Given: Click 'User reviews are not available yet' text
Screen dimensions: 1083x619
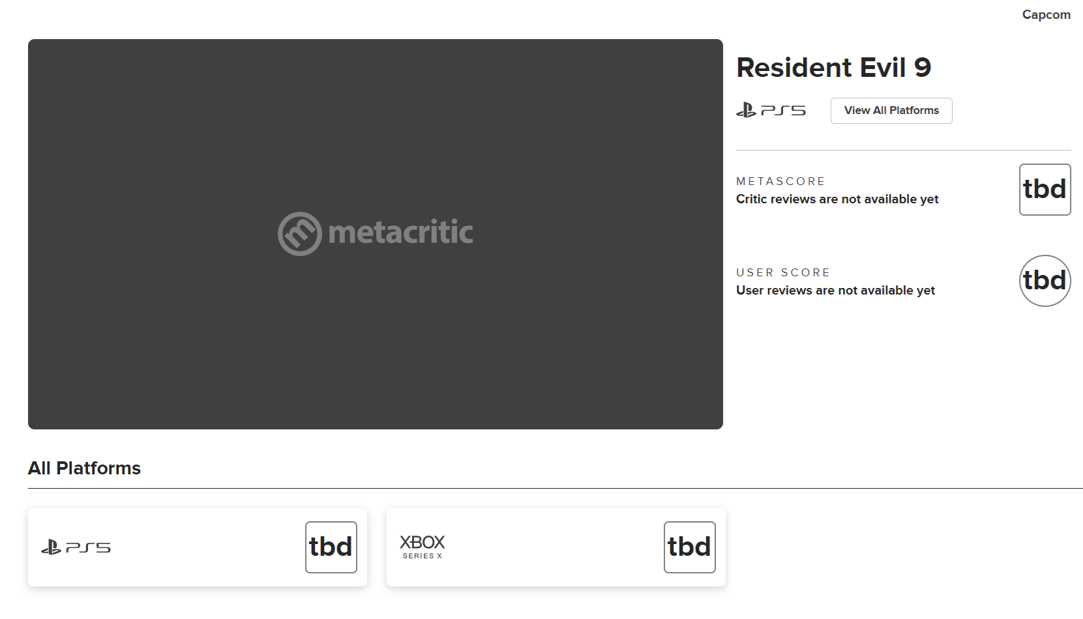Looking at the screenshot, I should pyautogui.click(x=835, y=291).
